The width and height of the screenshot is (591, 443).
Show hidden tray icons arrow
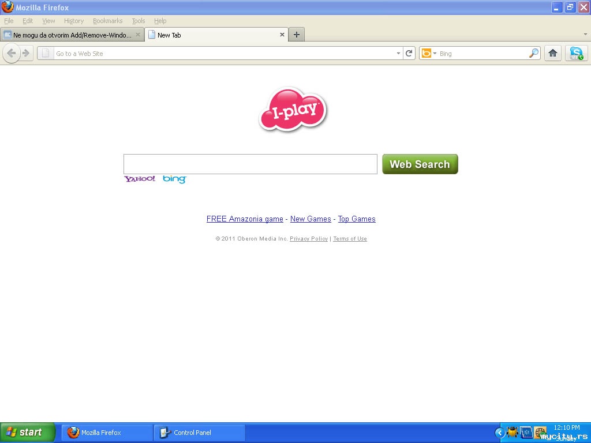(500, 433)
